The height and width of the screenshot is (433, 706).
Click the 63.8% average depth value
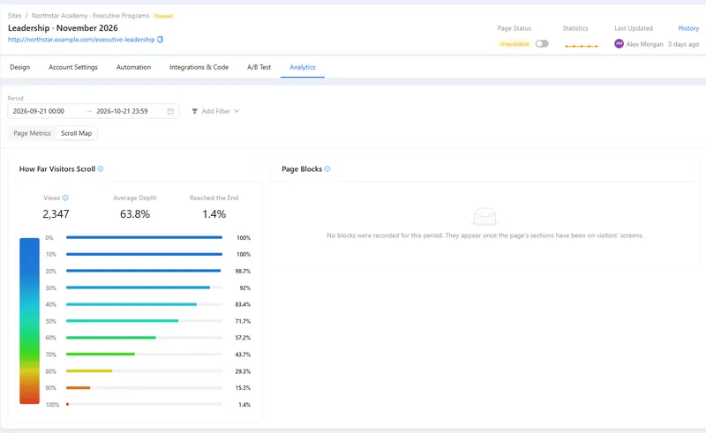[135, 213]
